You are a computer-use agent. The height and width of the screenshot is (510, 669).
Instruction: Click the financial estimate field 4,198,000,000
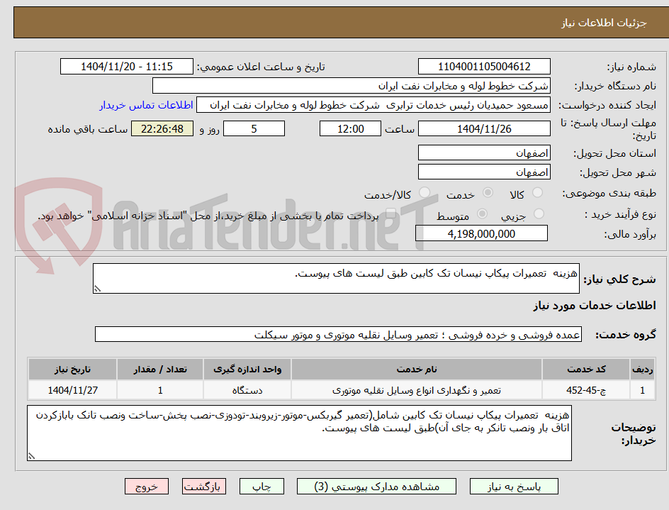coord(481,233)
